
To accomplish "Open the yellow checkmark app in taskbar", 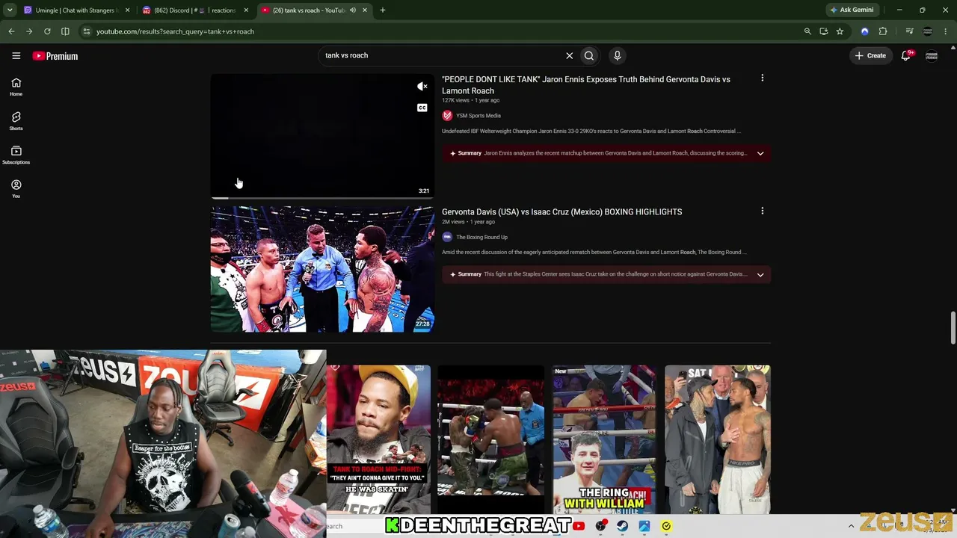I will coord(666,526).
